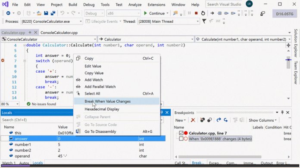Open the Calculate function member dropdown
Screen dimensions: 300x168
[x=289, y=39]
